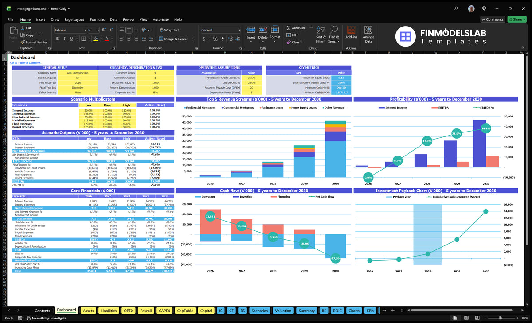The height and width of the screenshot is (323, 532).
Task: Toggle align left
Action: tap(121, 39)
